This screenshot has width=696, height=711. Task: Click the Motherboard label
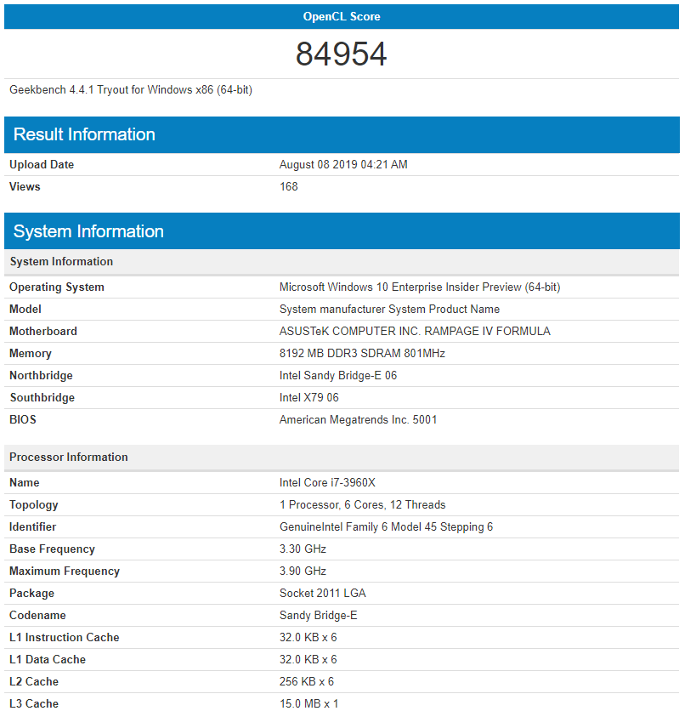click(43, 332)
